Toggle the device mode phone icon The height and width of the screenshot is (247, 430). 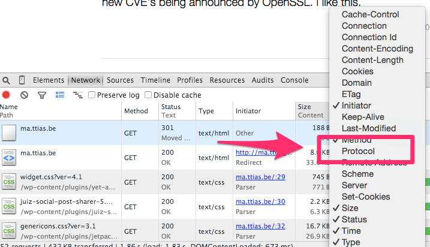(22, 80)
